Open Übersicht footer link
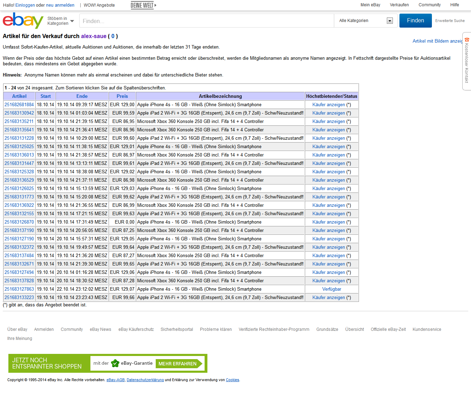This screenshot has height=400, width=471. click(355, 329)
